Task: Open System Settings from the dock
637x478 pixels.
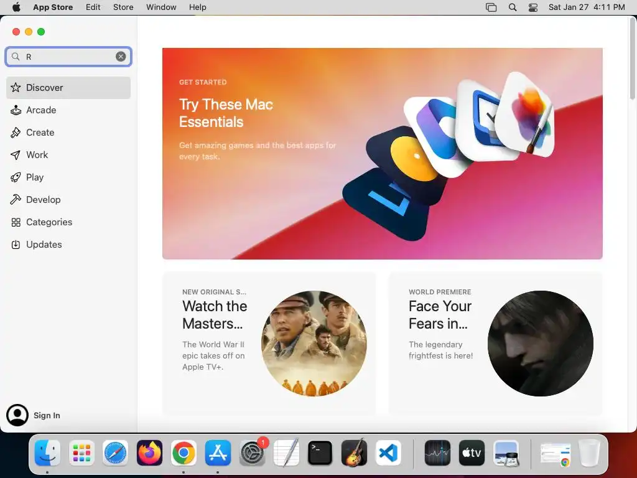Action: (x=252, y=453)
